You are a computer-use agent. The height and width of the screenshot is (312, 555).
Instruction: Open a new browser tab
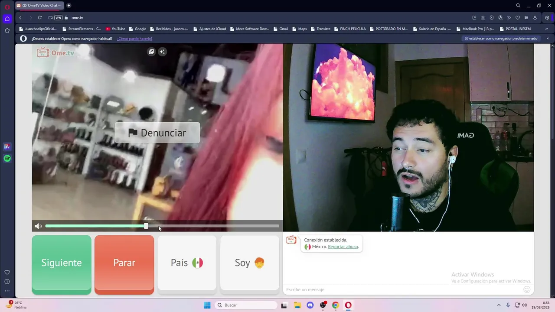coord(69,6)
